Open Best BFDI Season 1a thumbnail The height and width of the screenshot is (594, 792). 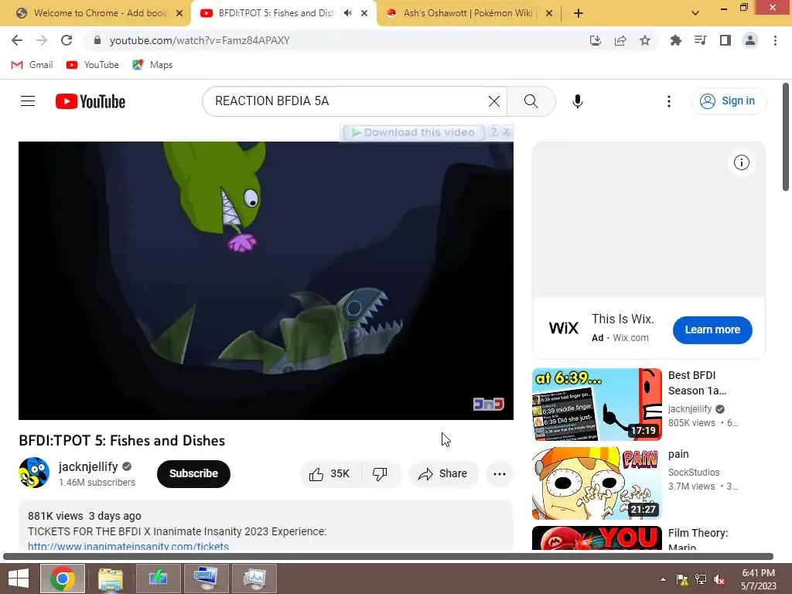pos(596,404)
